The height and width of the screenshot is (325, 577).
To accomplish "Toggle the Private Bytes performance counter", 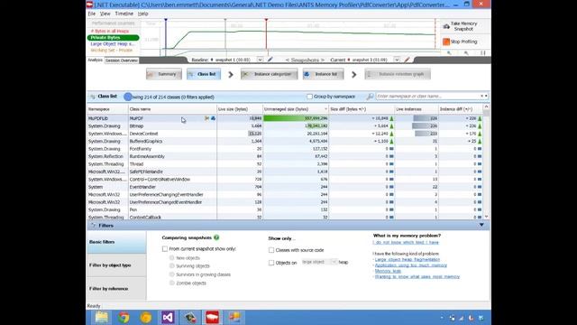I will (x=114, y=38).
